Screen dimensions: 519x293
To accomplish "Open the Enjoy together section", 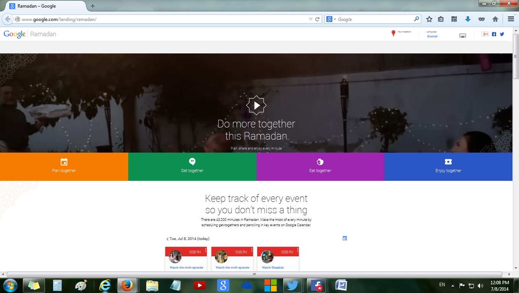I will pos(448,167).
